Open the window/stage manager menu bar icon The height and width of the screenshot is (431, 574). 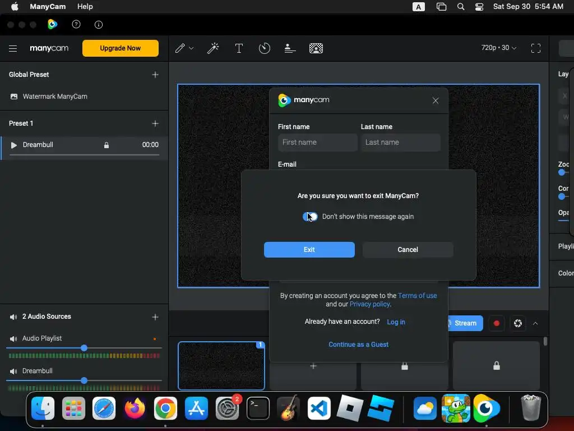442,7
